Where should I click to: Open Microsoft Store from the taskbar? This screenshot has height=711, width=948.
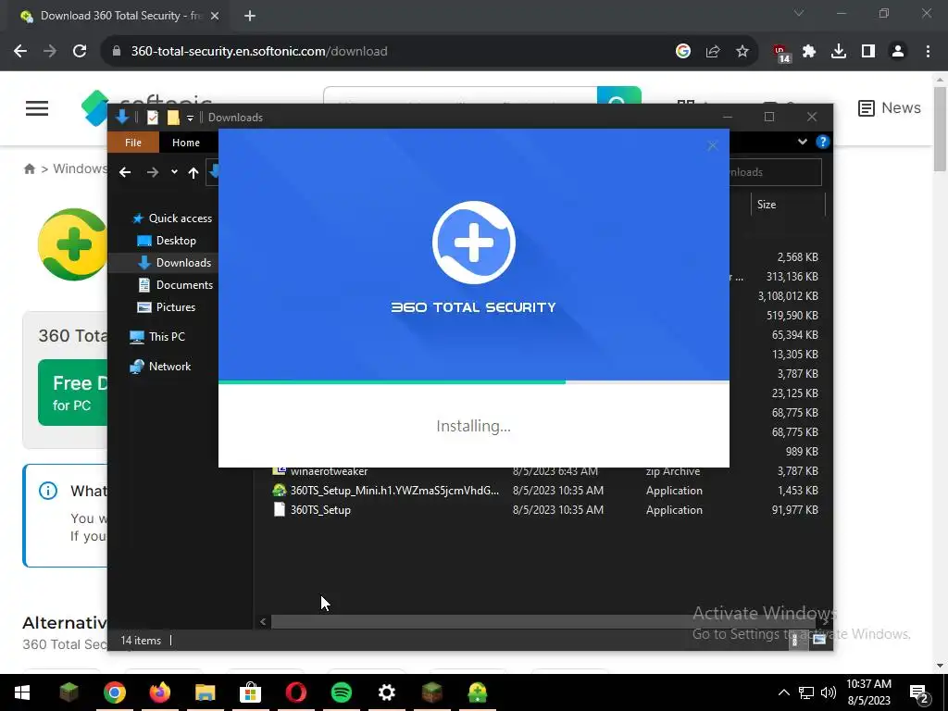point(250,692)
